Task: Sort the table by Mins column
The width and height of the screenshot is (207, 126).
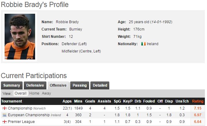Action: coord(78,101)
